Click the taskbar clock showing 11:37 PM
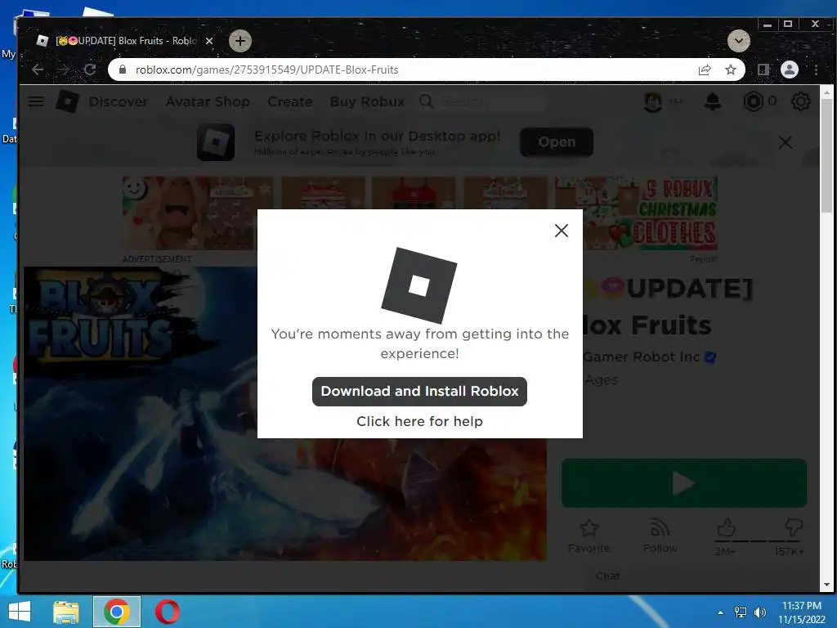837x628 pixels. (x=801, y=612)
